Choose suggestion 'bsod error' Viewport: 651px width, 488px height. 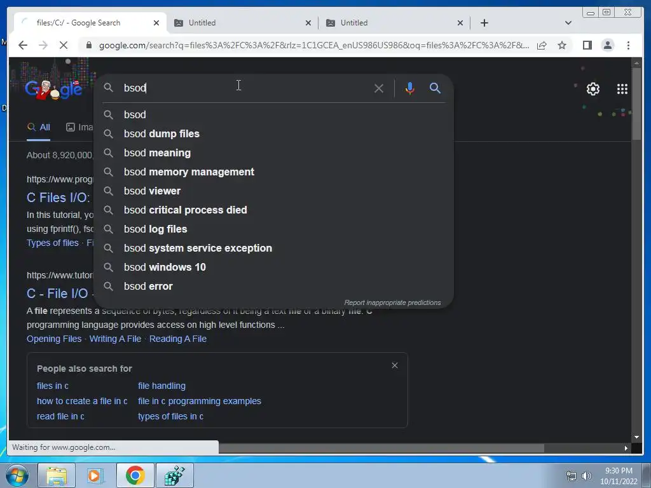pyautogui.click(x=273, y=287)
